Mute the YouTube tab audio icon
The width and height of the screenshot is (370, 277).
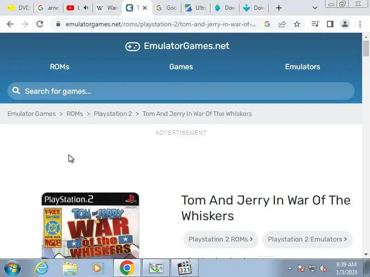click(x=86, y=8)
